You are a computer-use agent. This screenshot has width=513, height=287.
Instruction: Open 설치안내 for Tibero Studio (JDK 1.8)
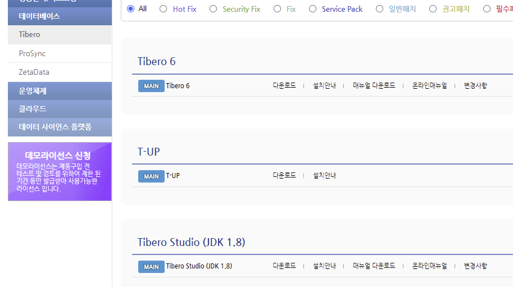pos(324,266)
